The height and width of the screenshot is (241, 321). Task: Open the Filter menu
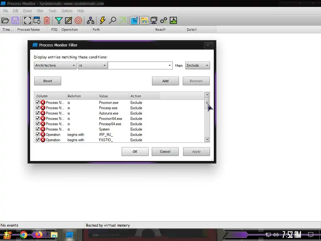(40, 11)
